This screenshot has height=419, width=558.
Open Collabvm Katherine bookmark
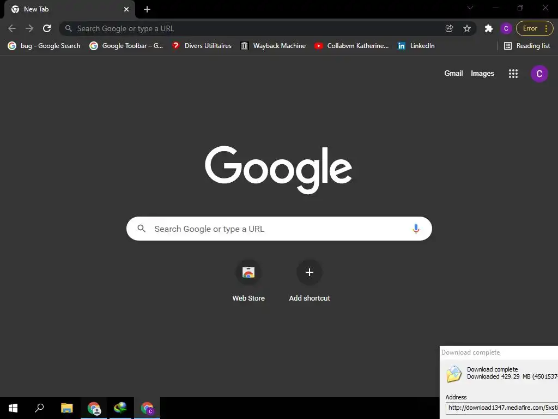coord(351,46)
